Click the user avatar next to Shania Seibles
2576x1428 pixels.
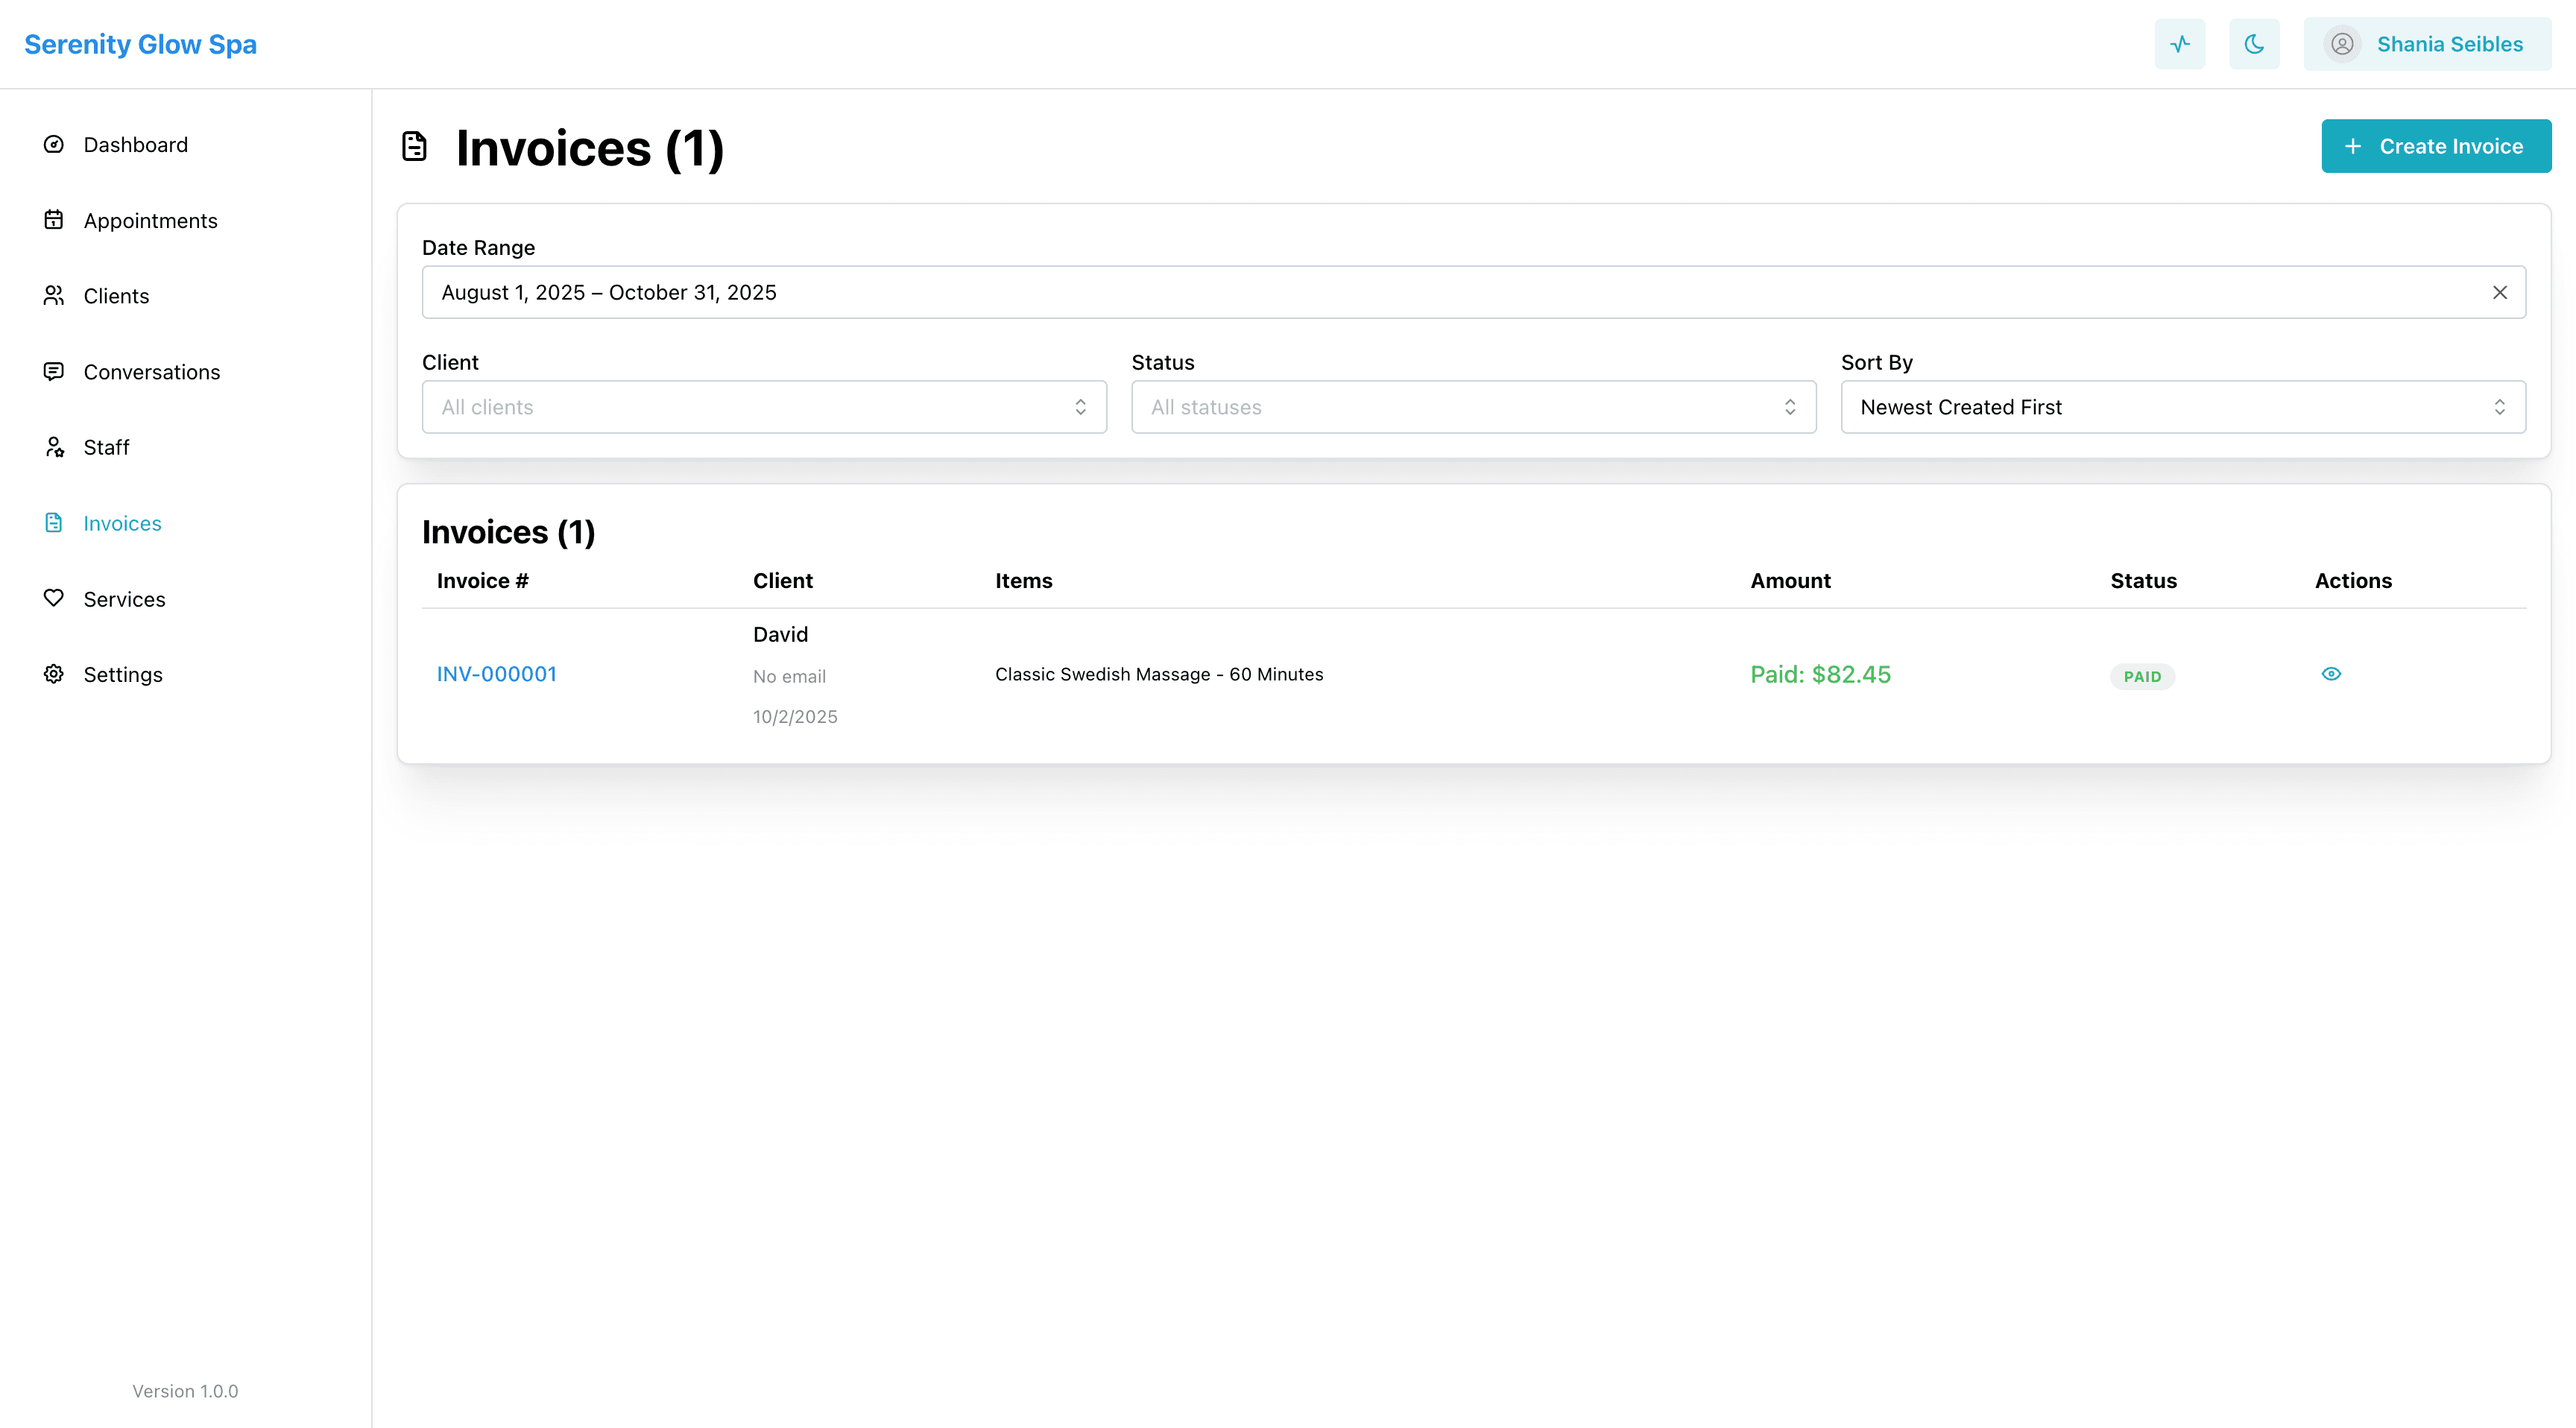click(x=2343, y=43)
